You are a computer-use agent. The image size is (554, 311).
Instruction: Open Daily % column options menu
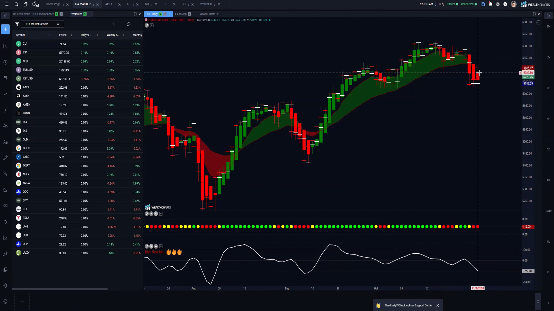[97, 35]
